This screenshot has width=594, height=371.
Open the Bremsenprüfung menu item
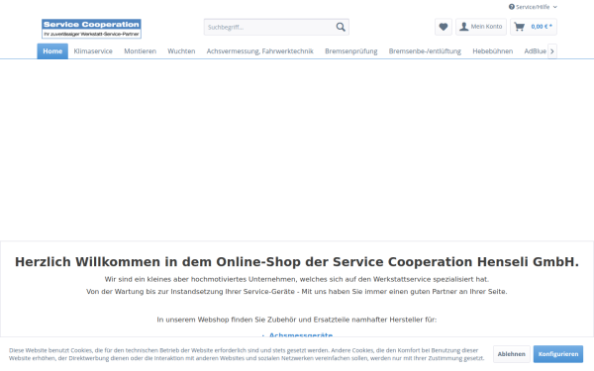351,51
